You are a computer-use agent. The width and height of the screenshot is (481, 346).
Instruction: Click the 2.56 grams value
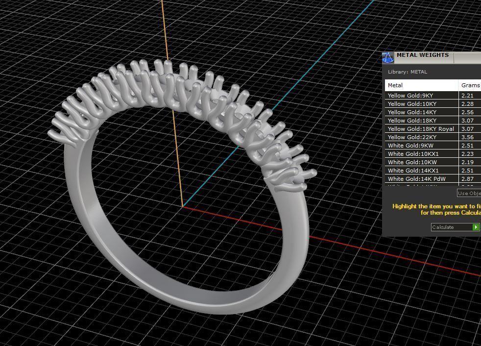467,112
